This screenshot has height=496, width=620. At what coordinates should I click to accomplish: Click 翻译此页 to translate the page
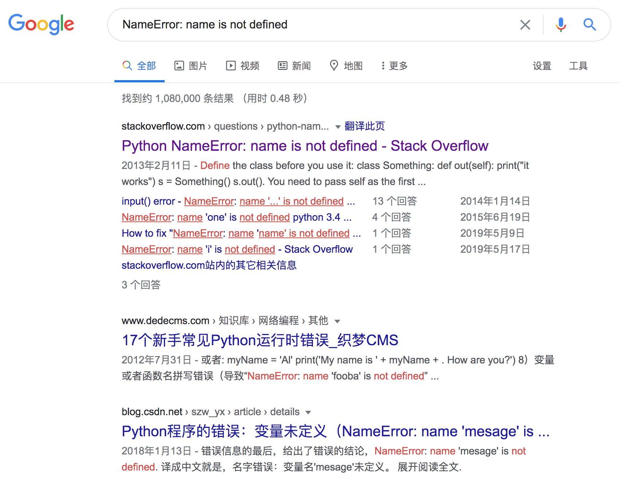[x=365, y=126]
